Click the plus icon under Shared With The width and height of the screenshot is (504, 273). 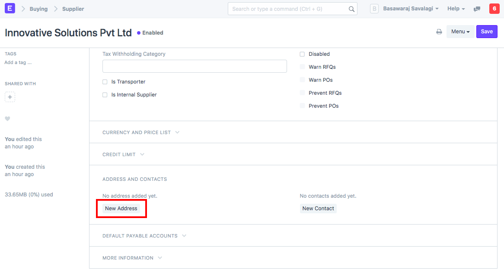click(x=10, y=97)
